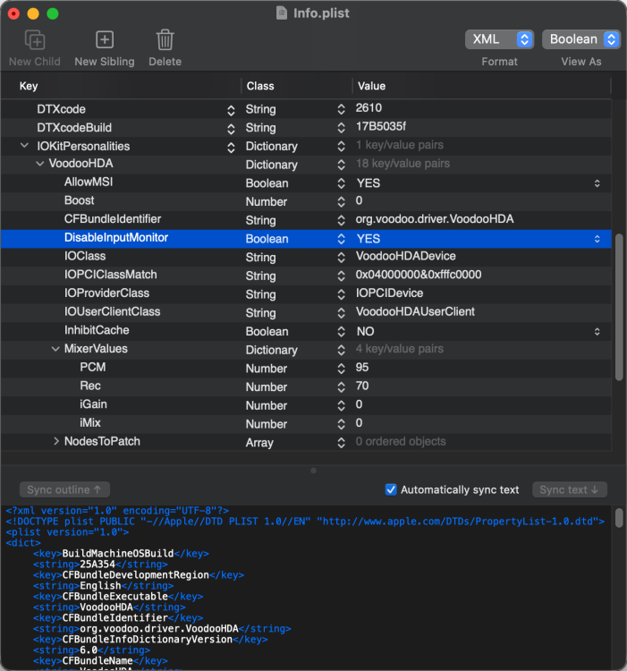Click the Sync text button

(x=569, y=489)
